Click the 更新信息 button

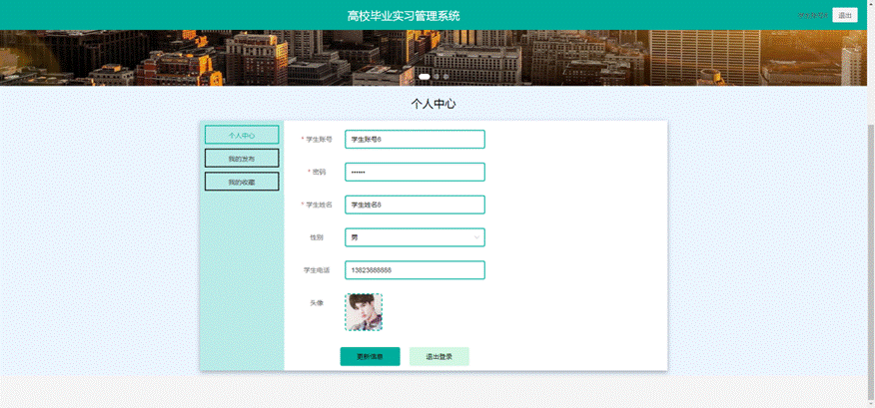click(370, 357)
